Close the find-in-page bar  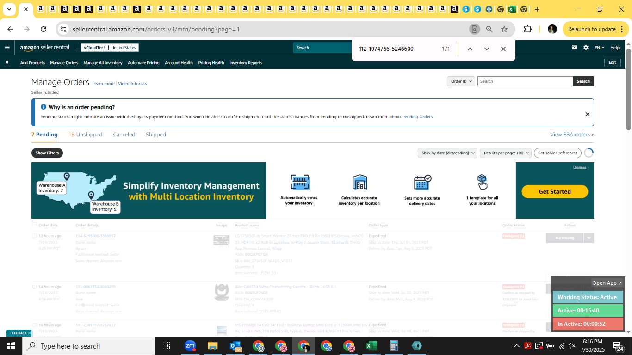[503, 49]
